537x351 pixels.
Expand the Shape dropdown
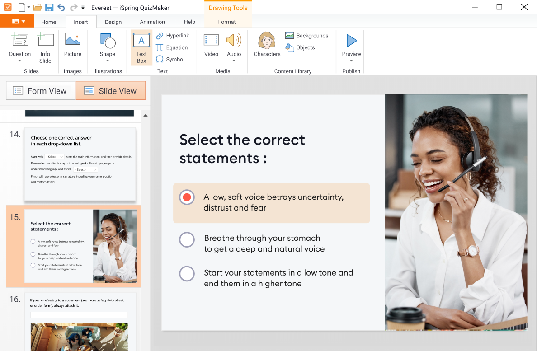(108, 61)
